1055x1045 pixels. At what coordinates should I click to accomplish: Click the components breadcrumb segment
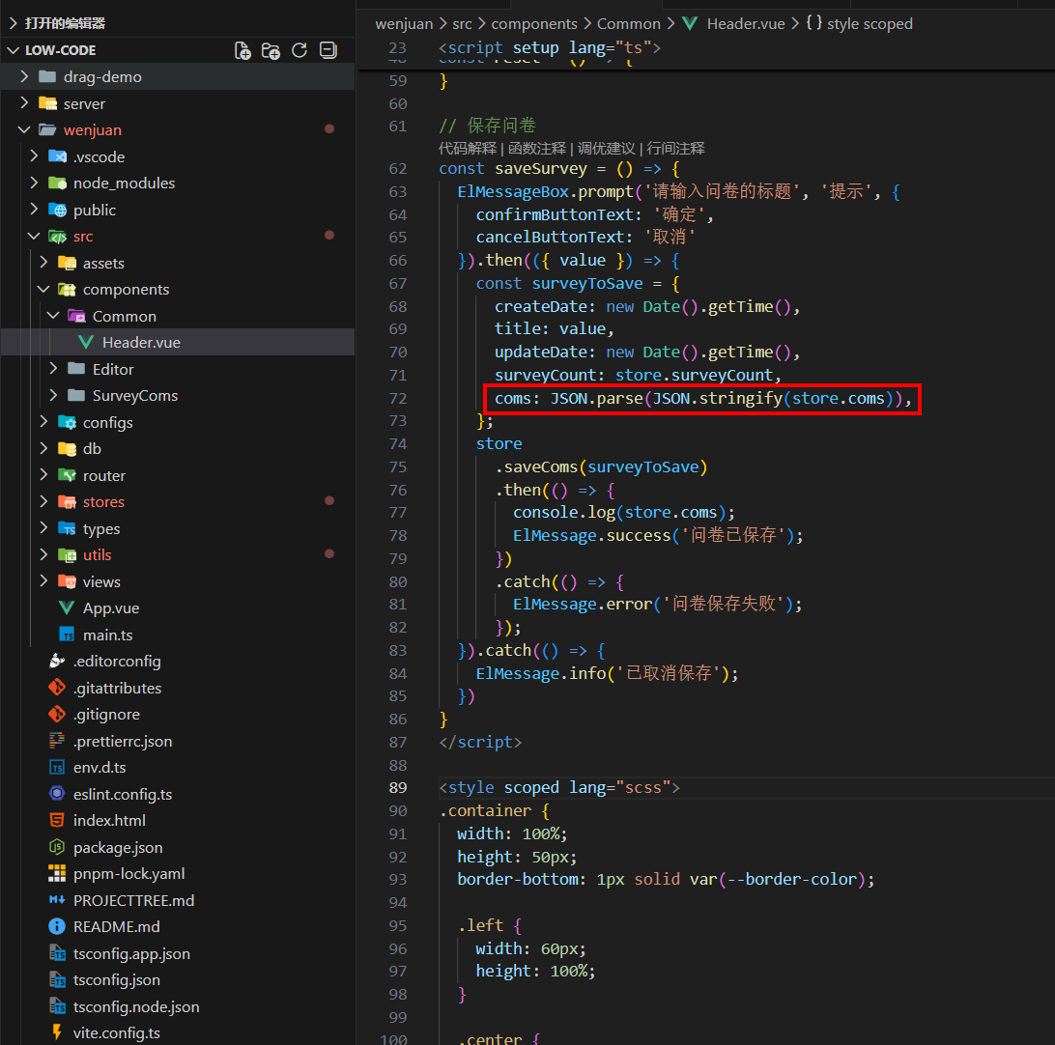[x=534, y=23]
